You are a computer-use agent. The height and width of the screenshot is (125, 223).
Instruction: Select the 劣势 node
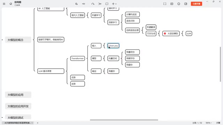click(77, 84)
